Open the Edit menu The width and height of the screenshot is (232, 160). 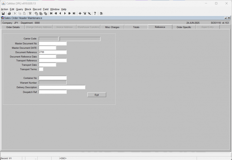click(12, 9)
